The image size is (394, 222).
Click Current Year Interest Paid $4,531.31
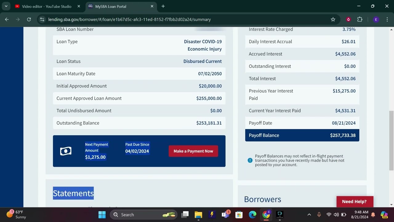pyautogui.click(x=345, y=111)
